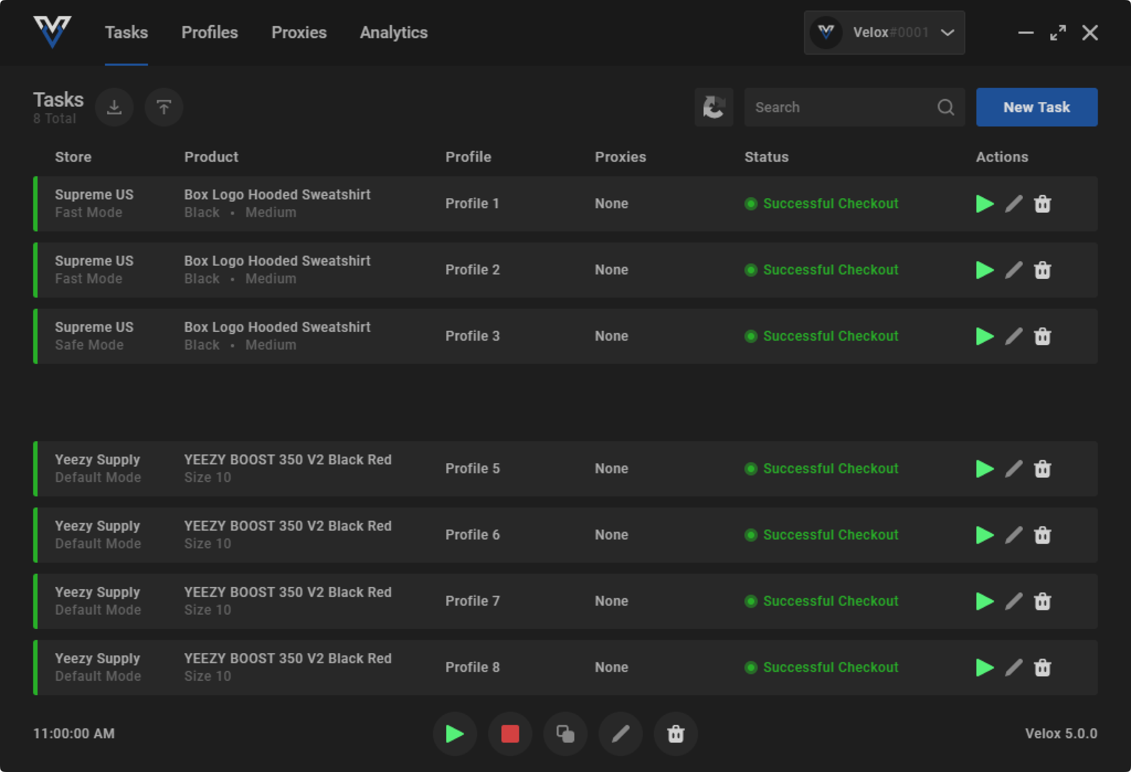Focus the Search input field
The width and height of the screenshot is (1131, 772).
click(x=855, y=107)
